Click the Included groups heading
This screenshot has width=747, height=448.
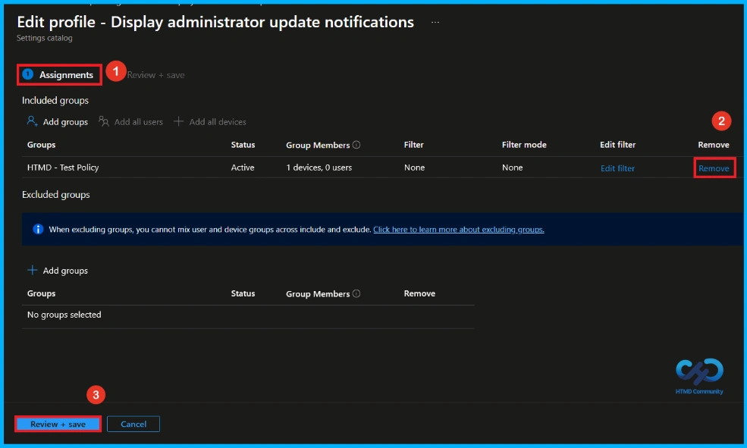click(x=55, y=101)
